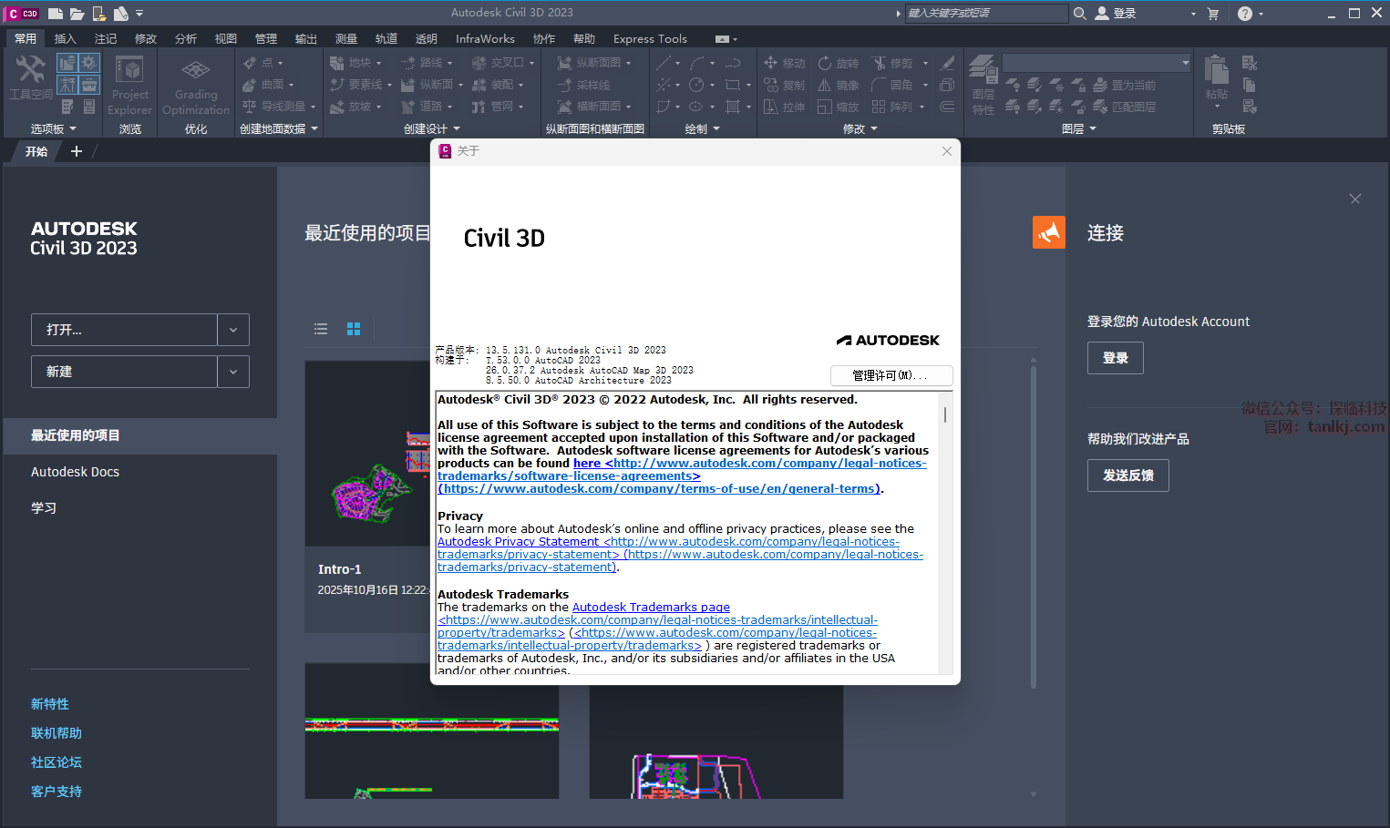
Task: Open the Autodesk App Store cart icon
Action: click(x=1213, y=14)
